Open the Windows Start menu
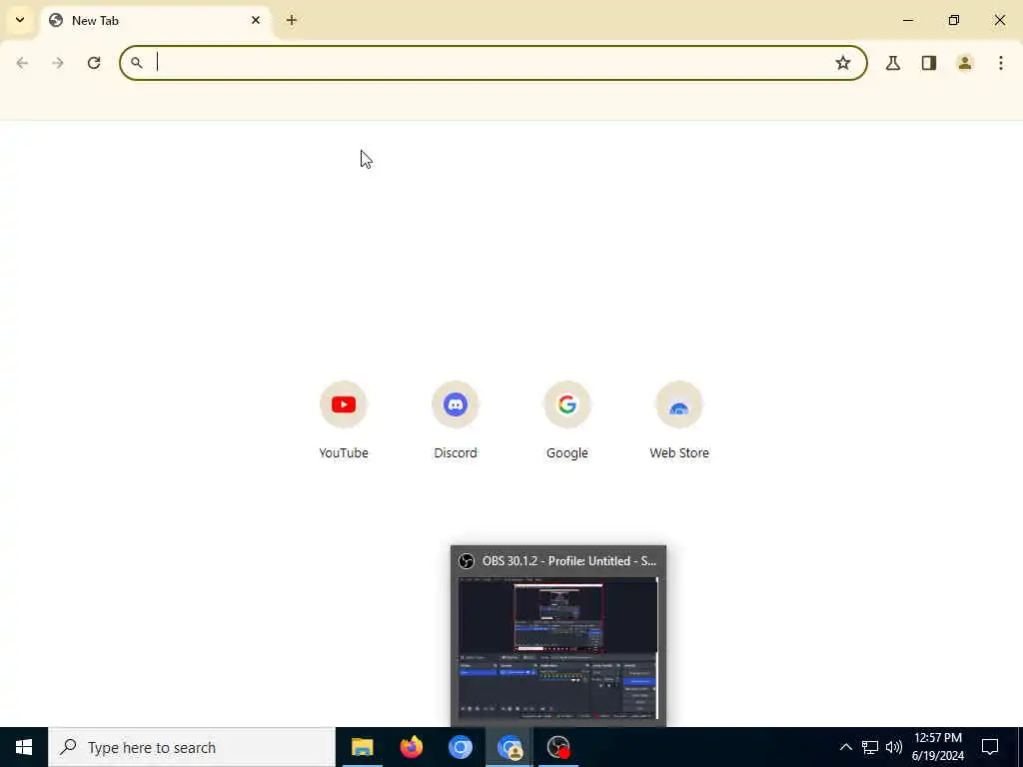The height and width of the screenshot is (767, 1023). pyautogui.click(x=24, y=747)
